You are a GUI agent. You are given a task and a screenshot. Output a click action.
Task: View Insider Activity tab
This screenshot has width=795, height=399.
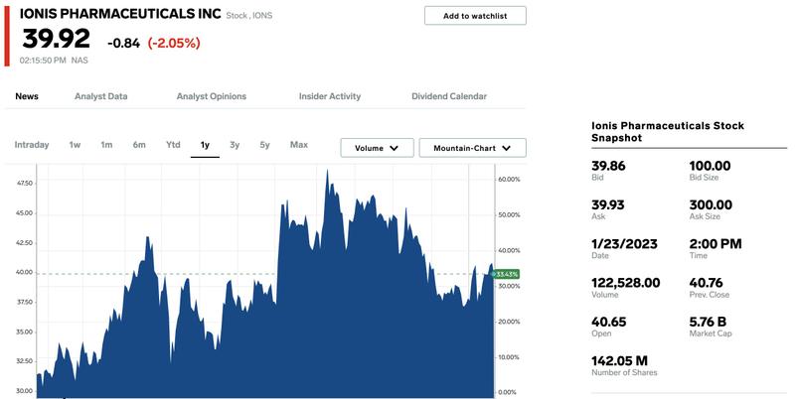pyautogui.click(x=330, y=96)
